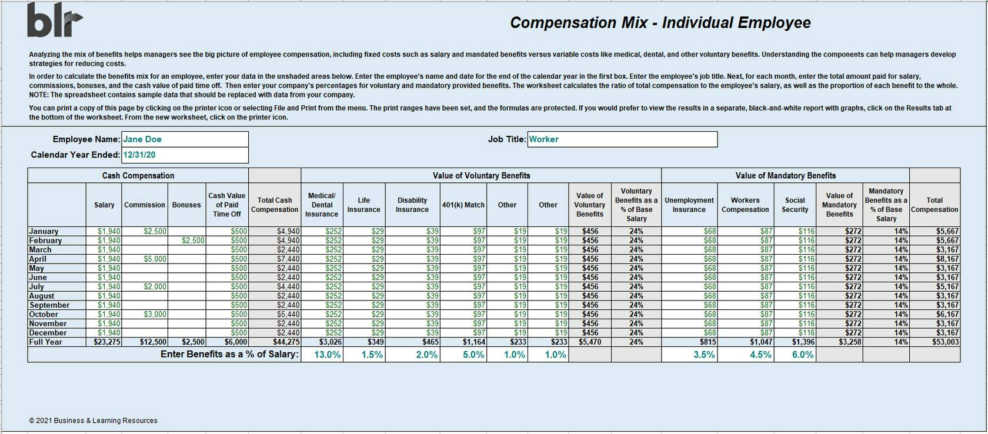Select the Full Year 401(k) match $1,164

tap(463, 342)
